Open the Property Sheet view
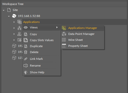 pos(83,46)
